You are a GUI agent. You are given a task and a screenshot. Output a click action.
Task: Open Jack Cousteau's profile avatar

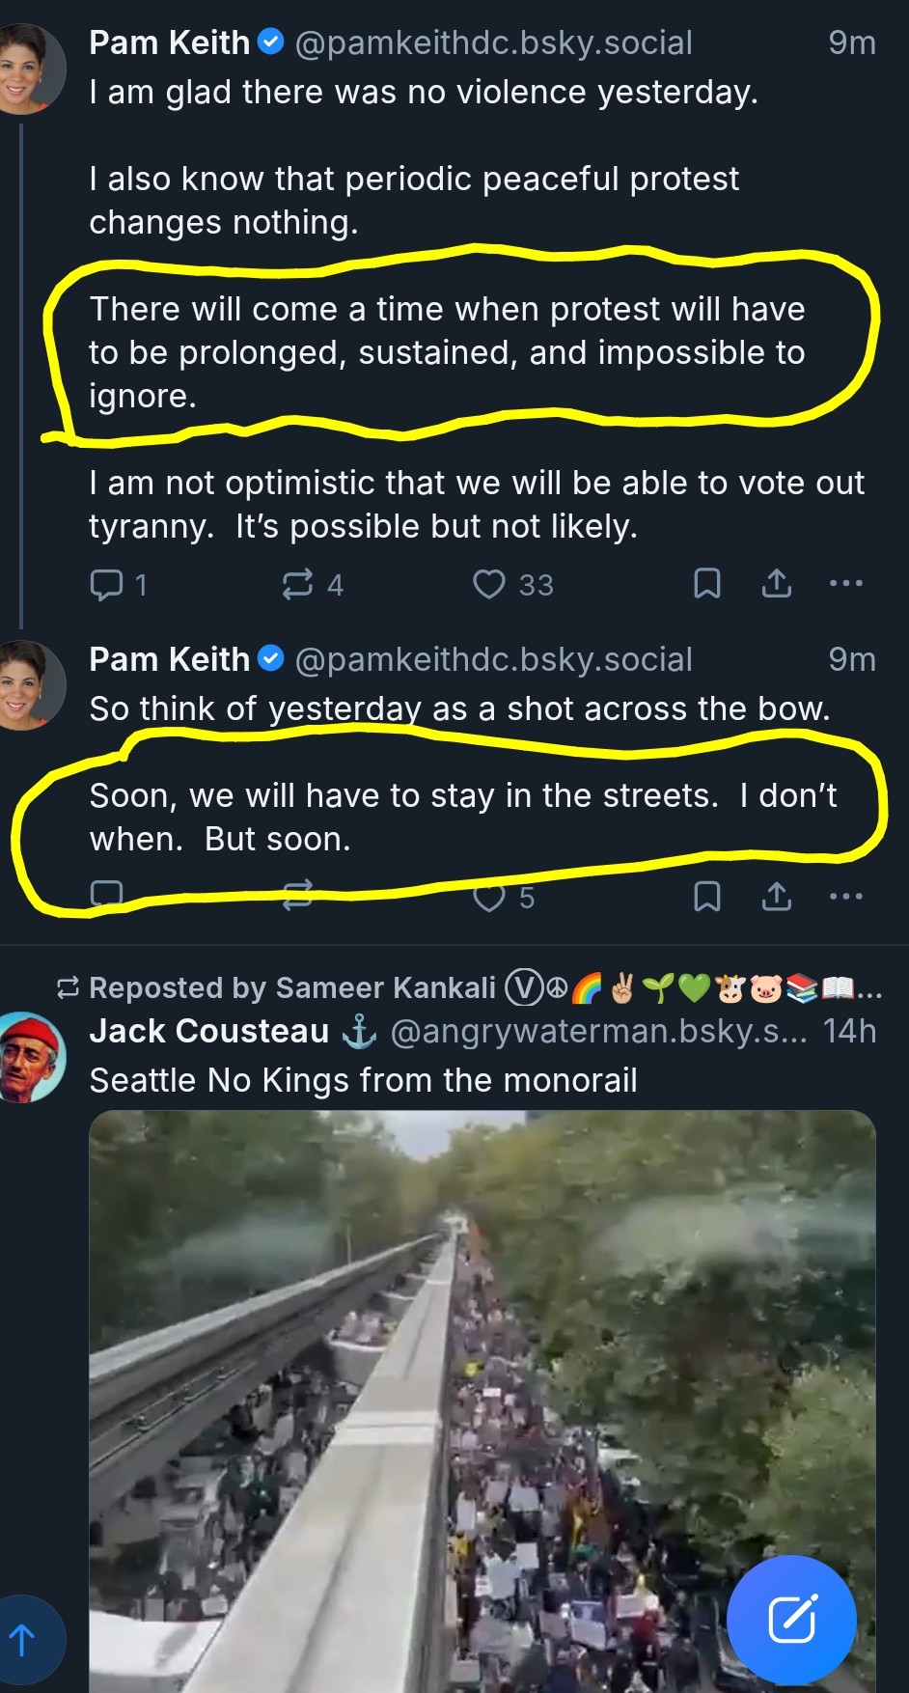32,1057
